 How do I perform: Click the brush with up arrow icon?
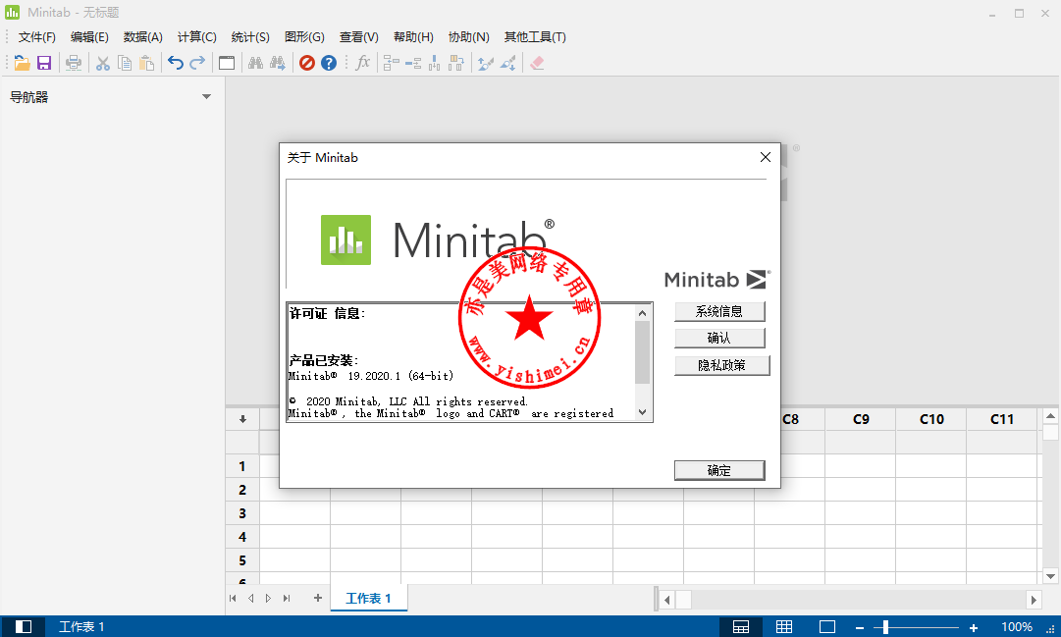coord(486,63)
